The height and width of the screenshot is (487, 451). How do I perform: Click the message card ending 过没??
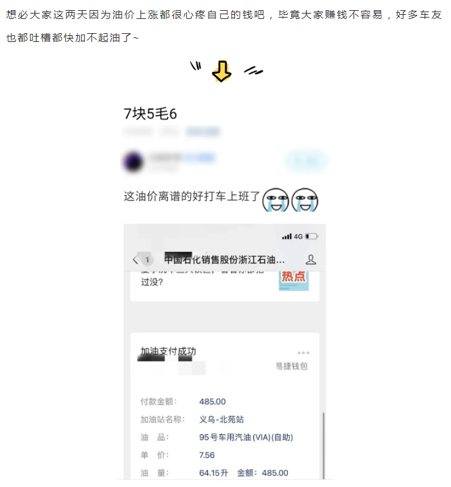(225, 286)
